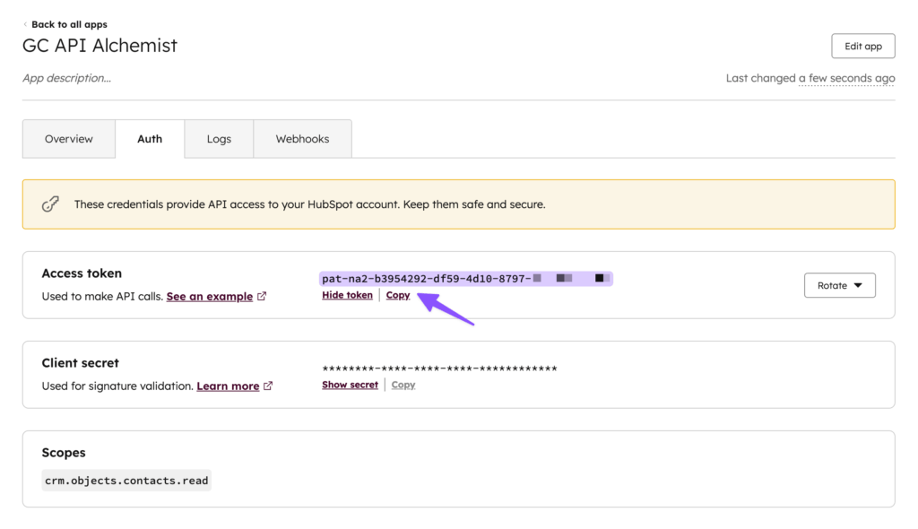Click the Edit app button

[862, 45]
